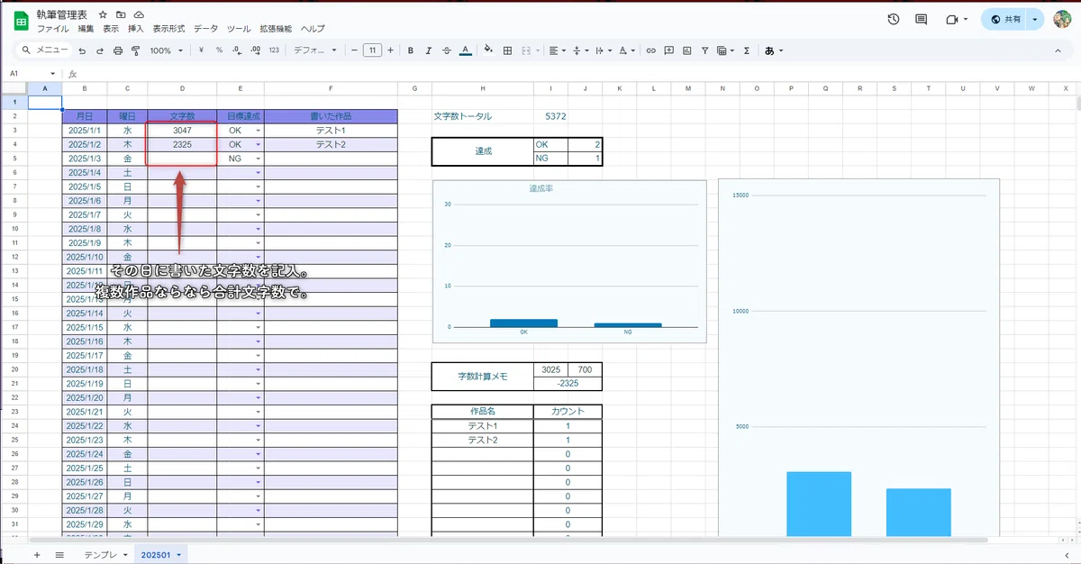The width and height of the screenshot is (1081, 564).
Task: Open the 編集 menu
Action: coord(86,29)
